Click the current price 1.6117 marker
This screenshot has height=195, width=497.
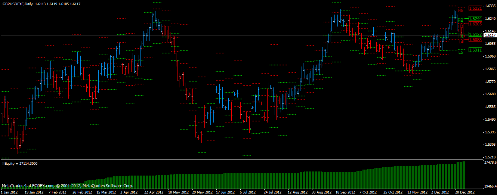490,35
